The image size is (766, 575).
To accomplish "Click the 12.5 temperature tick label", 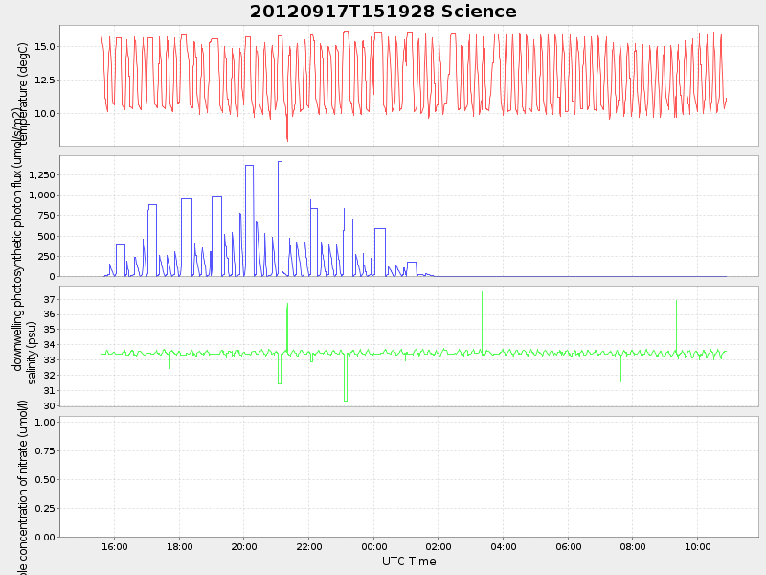I will click(x=45, y=80).
